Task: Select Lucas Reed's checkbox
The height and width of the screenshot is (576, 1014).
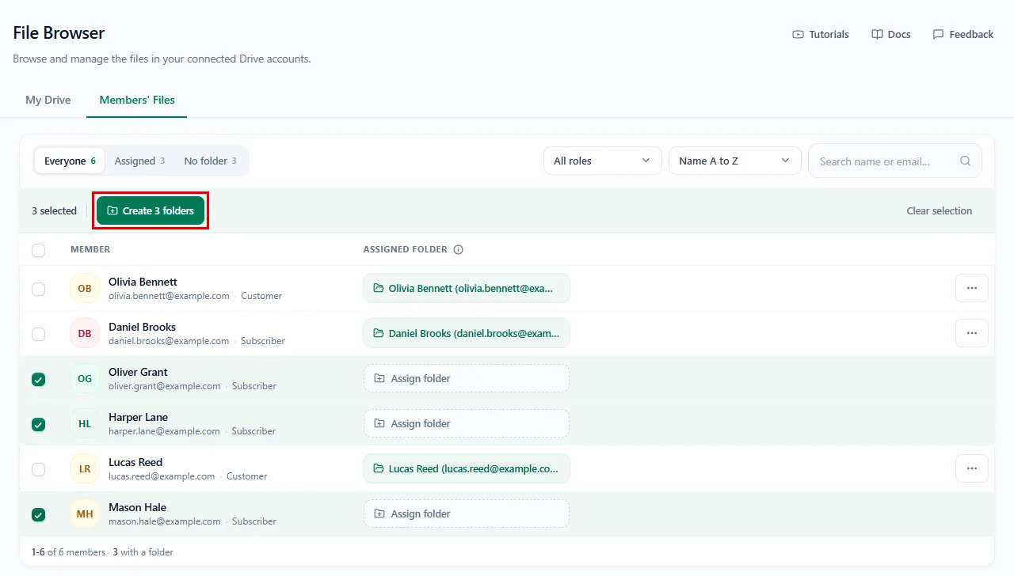Action: (x=38, y=469)
